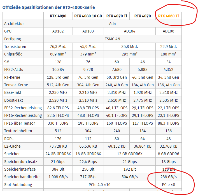Screen dimensions: 198x195
Task: Select the "8 GB GDDR6" cell
Action: [168, 154]
